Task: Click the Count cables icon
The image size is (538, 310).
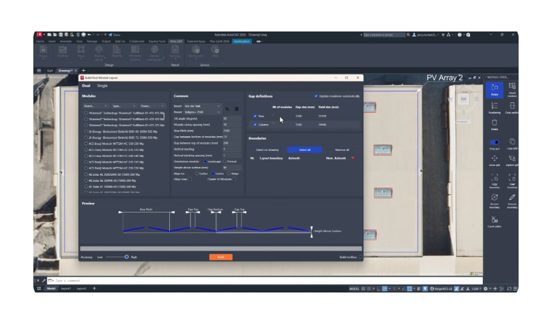Action: pyautogui.click(x=494, y=221)
